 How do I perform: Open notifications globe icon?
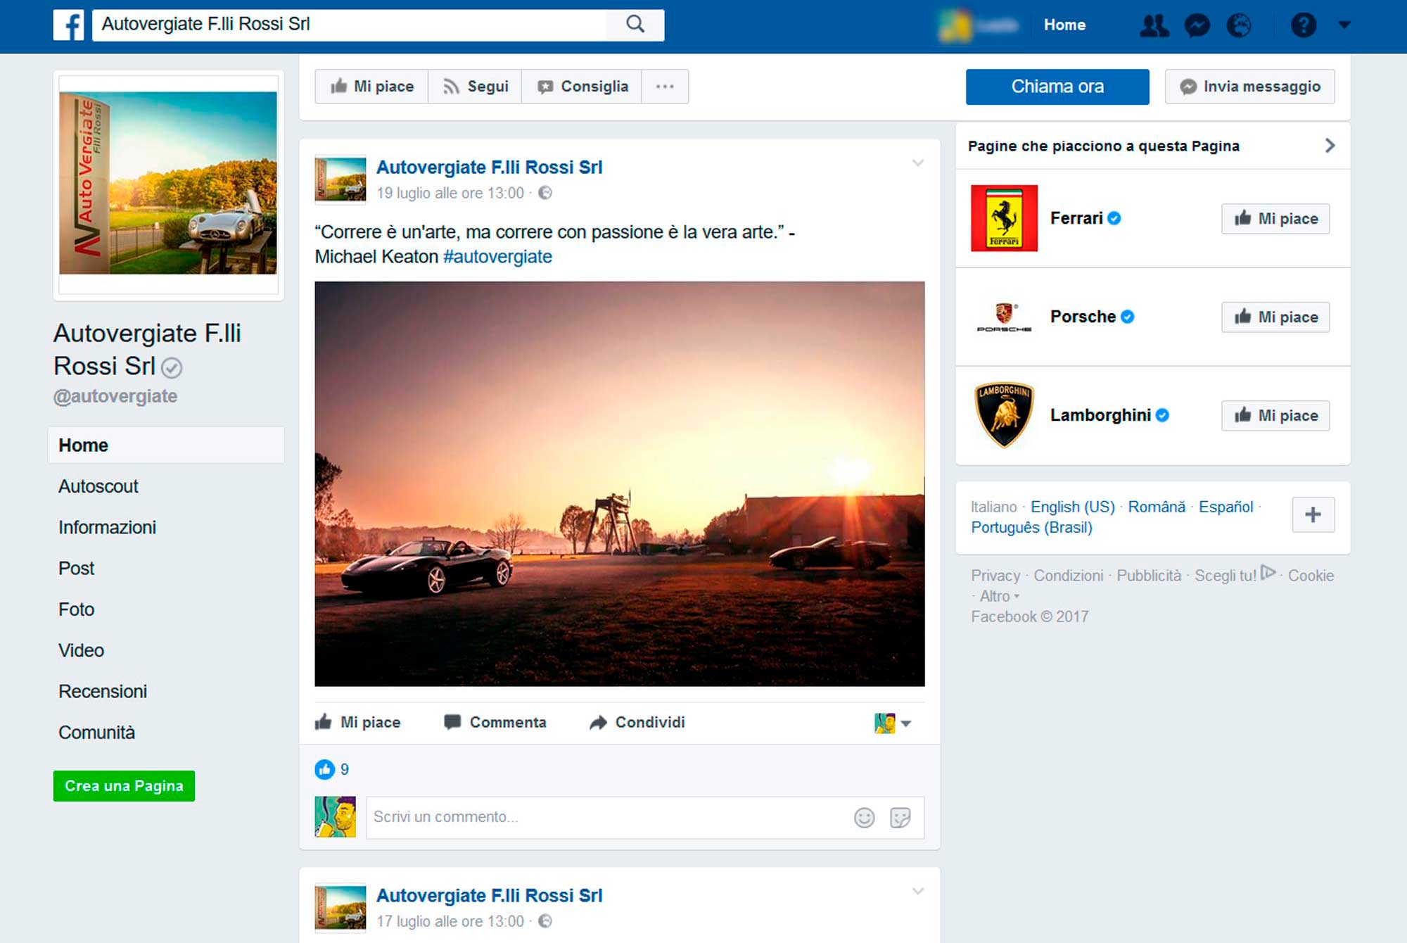(x=1239, y=25)
